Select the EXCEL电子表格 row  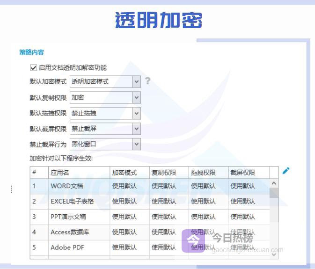(72, 201)
